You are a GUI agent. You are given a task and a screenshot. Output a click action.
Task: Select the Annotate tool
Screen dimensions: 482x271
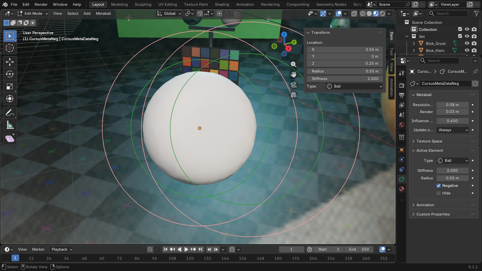click(x=10, y=113)
